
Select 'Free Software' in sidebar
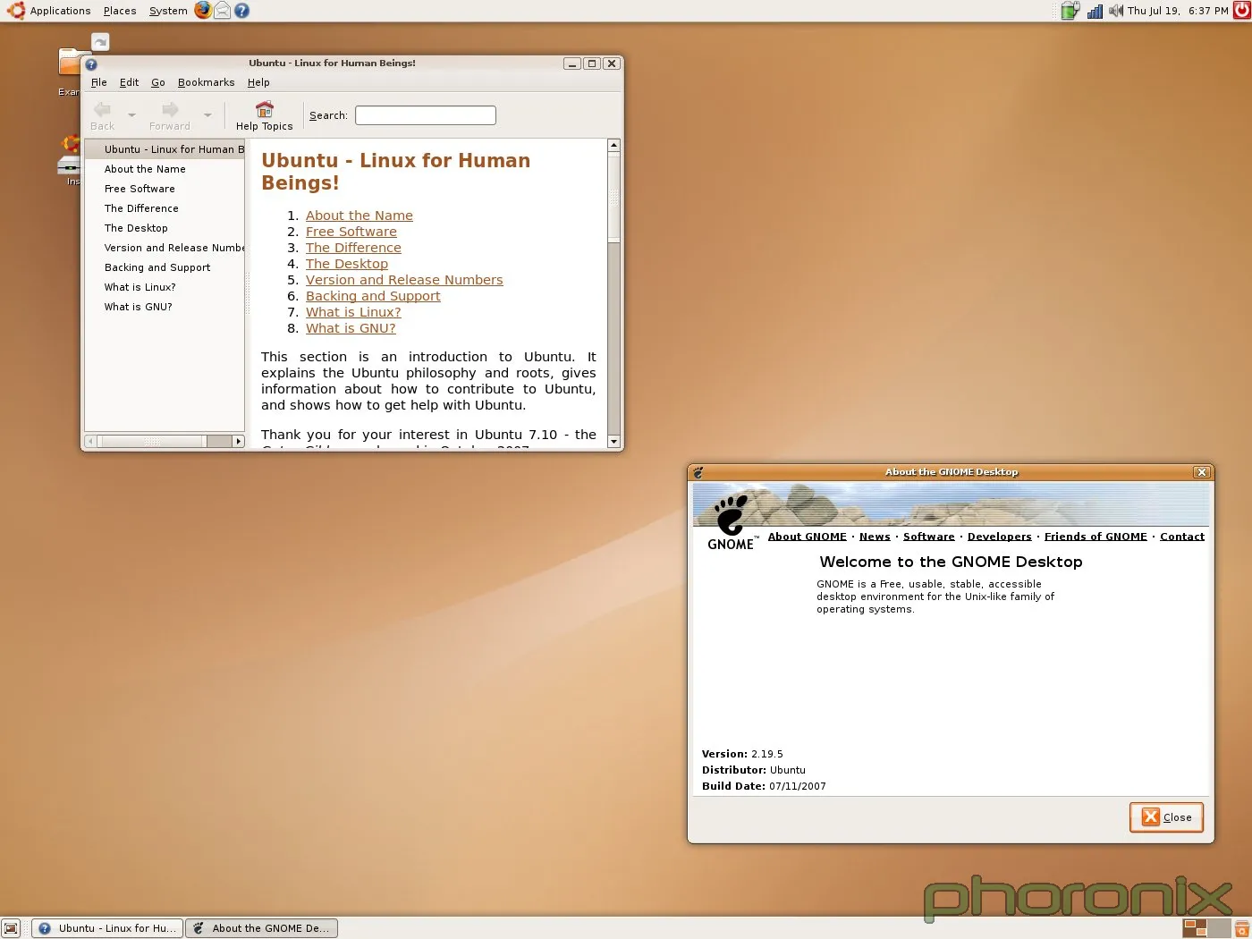(165, 189)
